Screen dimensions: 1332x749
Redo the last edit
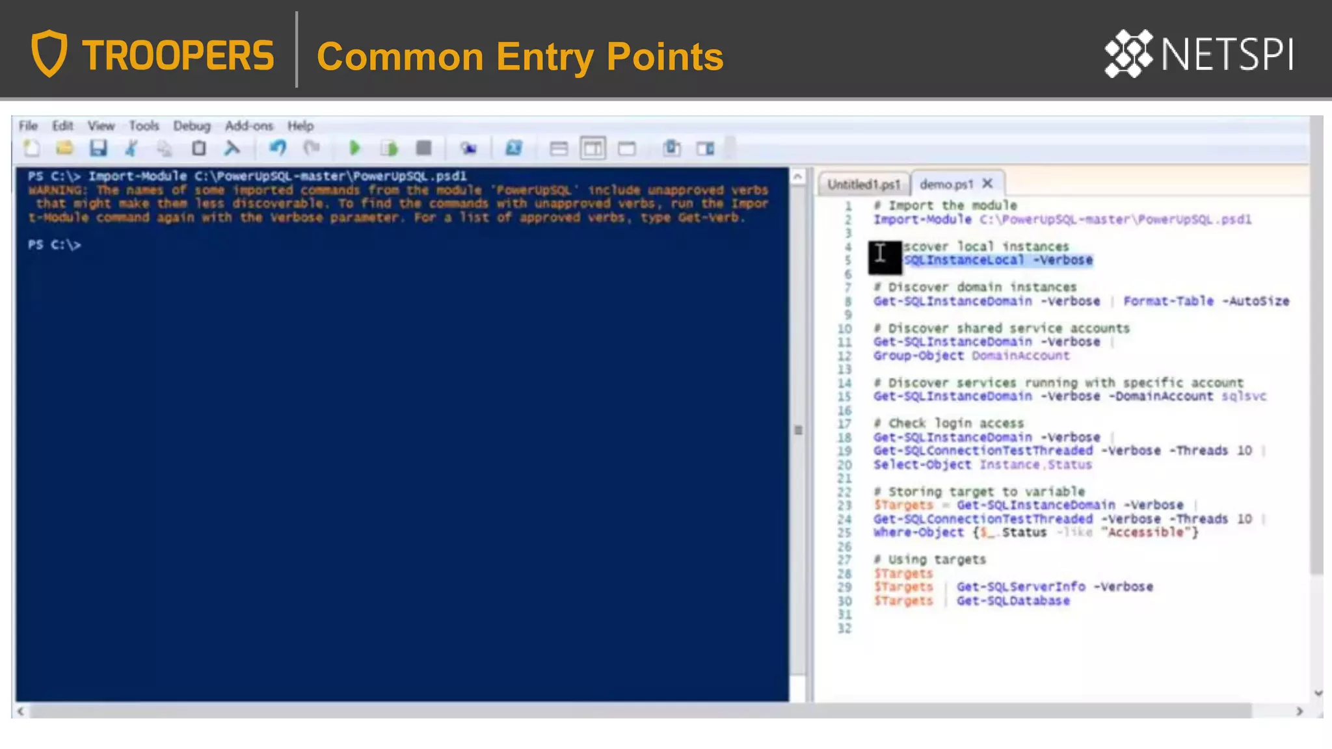pos(312,148)
